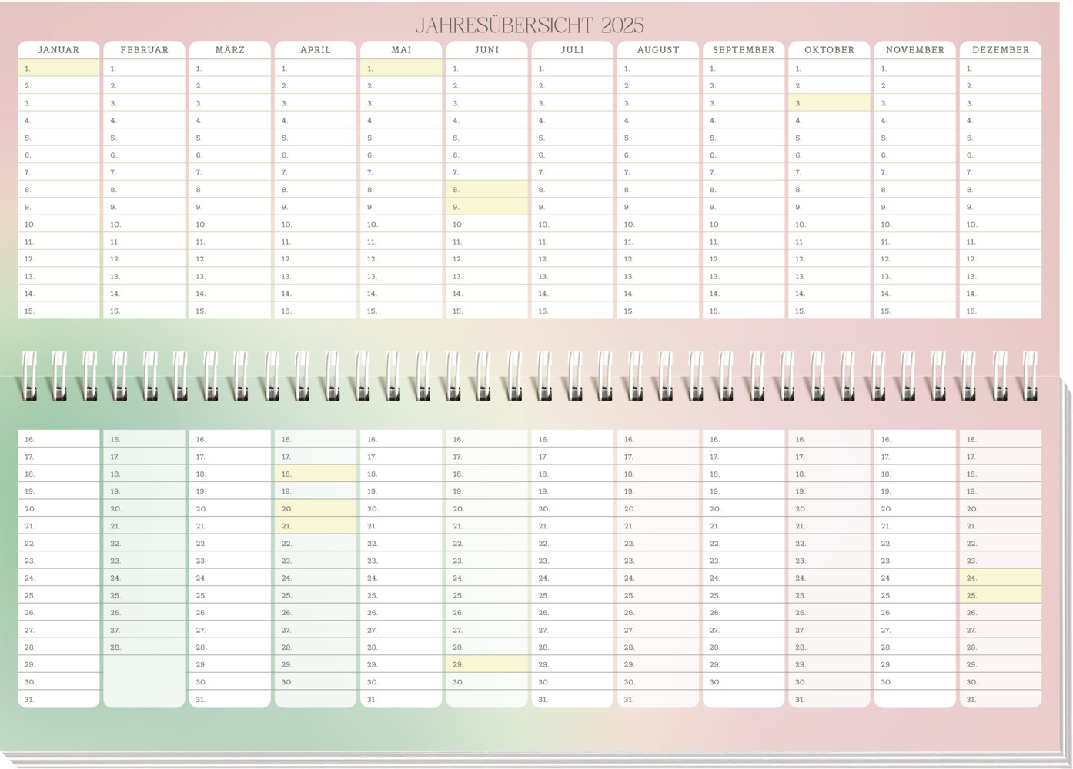Click highlighted 29. row in Juni

(x=487, y=664)
